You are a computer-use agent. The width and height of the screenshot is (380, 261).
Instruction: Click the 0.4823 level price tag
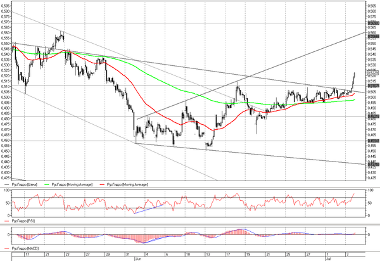(373, 117)
